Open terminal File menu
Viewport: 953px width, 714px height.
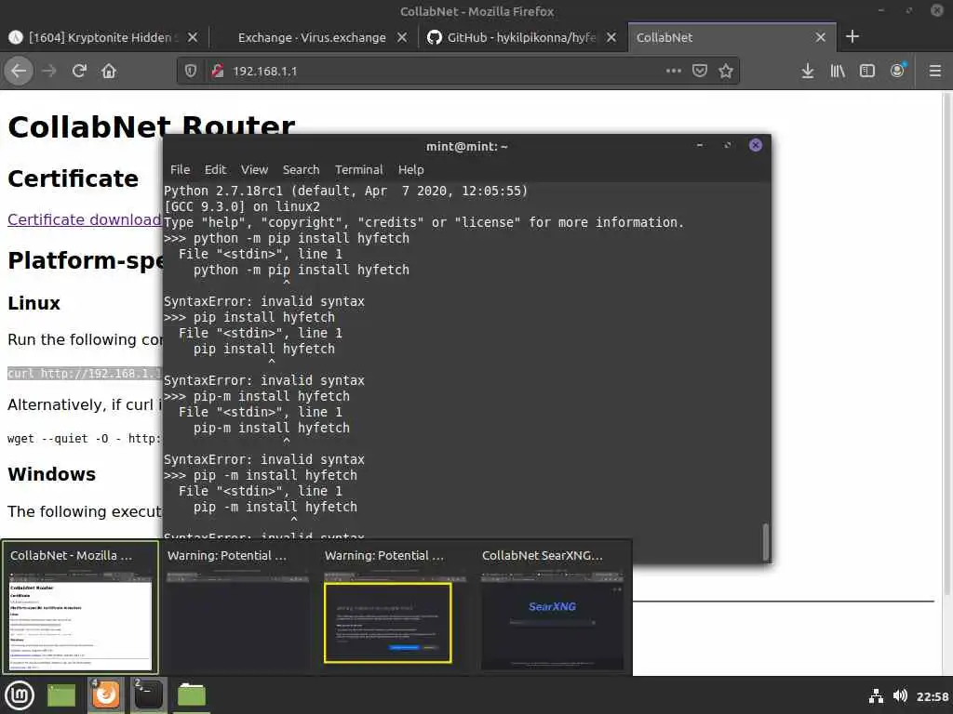pyautogui.click(x=180, y=170)
